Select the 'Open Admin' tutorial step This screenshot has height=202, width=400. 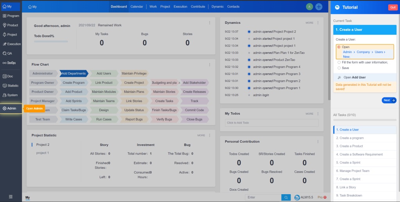[339, 47]
